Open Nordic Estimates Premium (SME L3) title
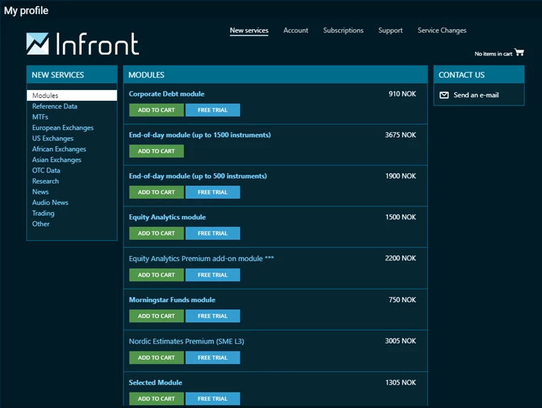 click(x=186, y=341)
